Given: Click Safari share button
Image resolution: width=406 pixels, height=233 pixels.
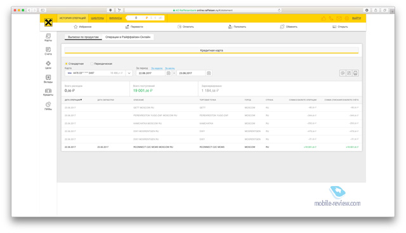Looking at the screenshot, I should 376,10.
